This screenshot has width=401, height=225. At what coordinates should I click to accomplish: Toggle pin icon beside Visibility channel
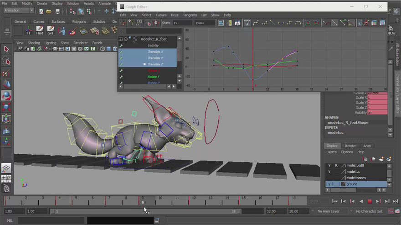pyautogui.click(x=121, y=45)
